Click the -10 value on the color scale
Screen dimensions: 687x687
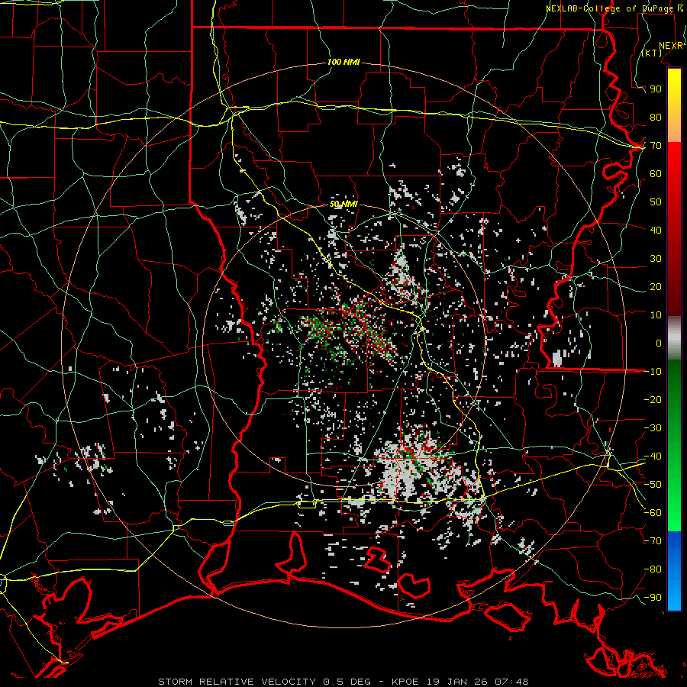coord(653,372)
